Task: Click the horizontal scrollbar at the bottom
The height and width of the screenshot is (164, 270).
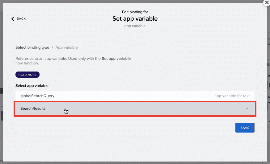Action: click(x=21, y=162)
